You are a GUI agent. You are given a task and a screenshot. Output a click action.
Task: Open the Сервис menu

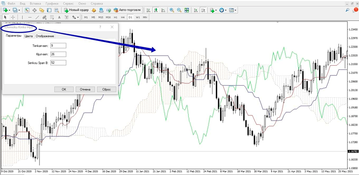point(68,3)
